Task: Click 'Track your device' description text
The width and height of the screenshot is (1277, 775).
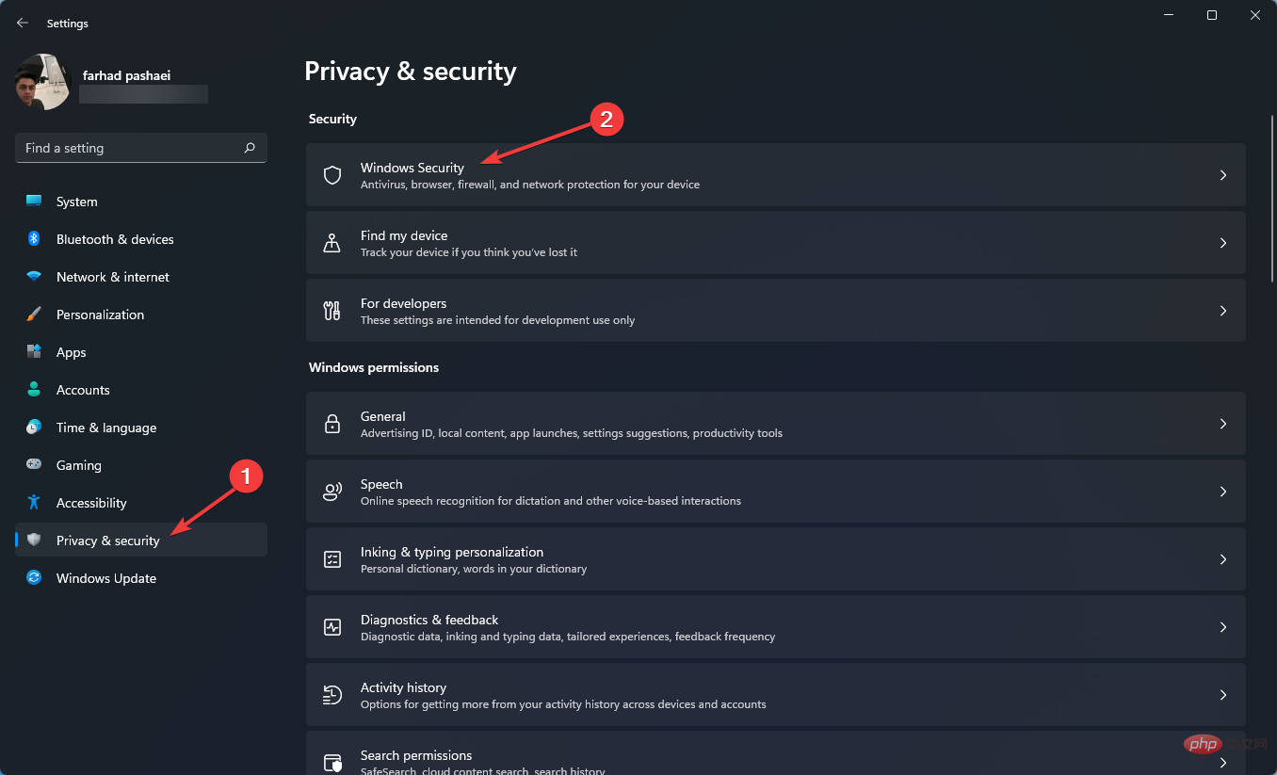Action: pyautogui.click(x=469, y=252)
